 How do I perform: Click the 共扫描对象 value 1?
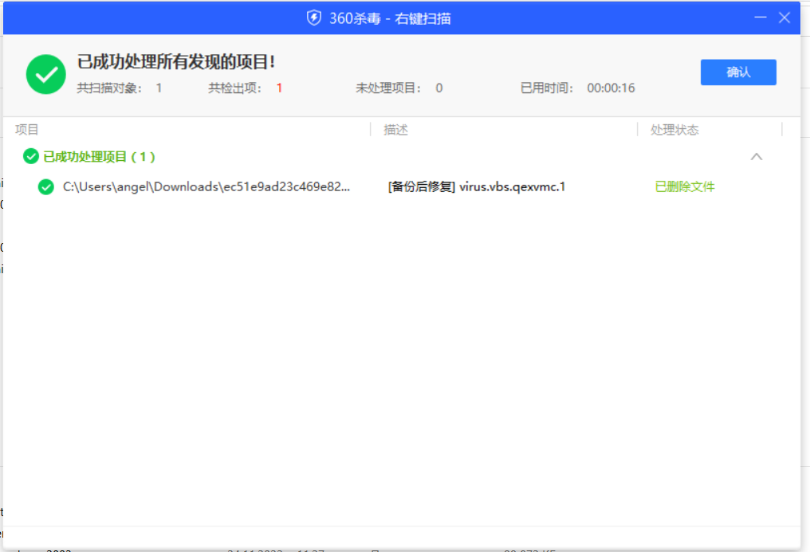point(159,88)
